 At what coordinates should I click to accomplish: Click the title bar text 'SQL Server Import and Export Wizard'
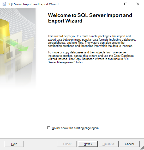pos(33,4)
